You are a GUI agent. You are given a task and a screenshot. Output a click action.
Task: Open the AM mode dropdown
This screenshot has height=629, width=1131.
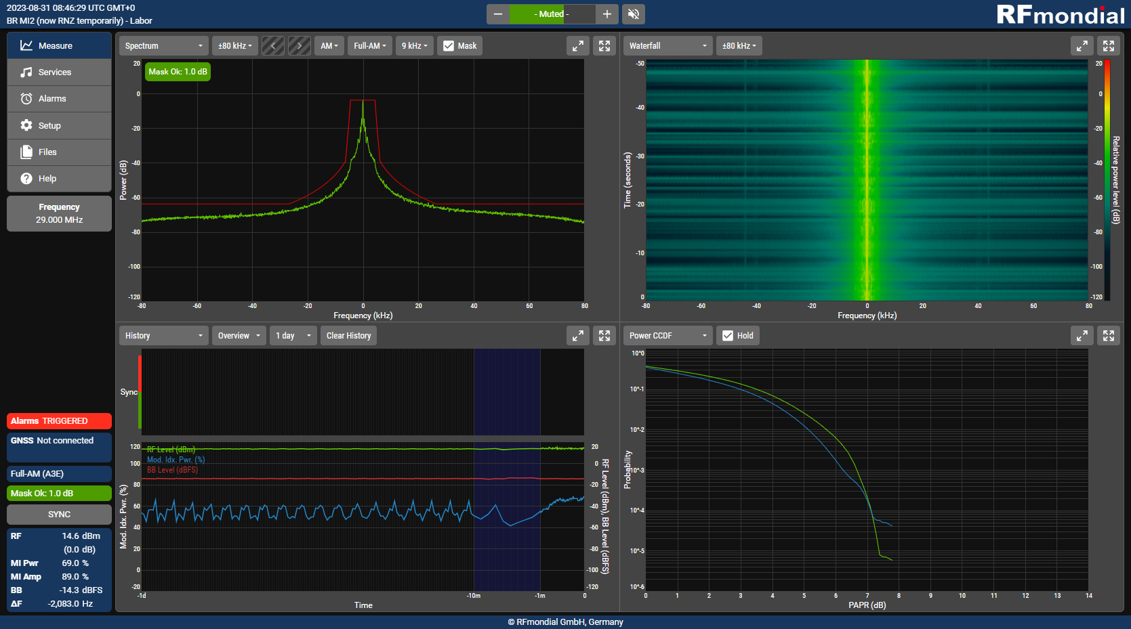point(329,46)
